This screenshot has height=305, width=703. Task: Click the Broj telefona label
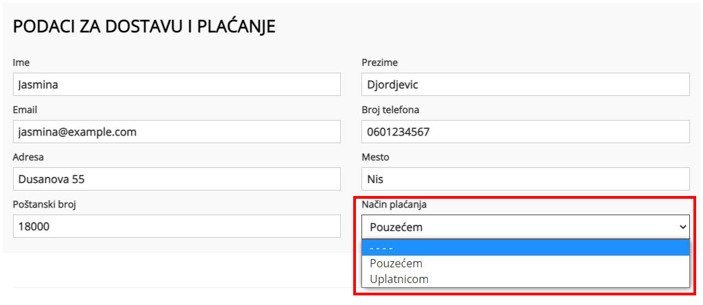point(390,110)
